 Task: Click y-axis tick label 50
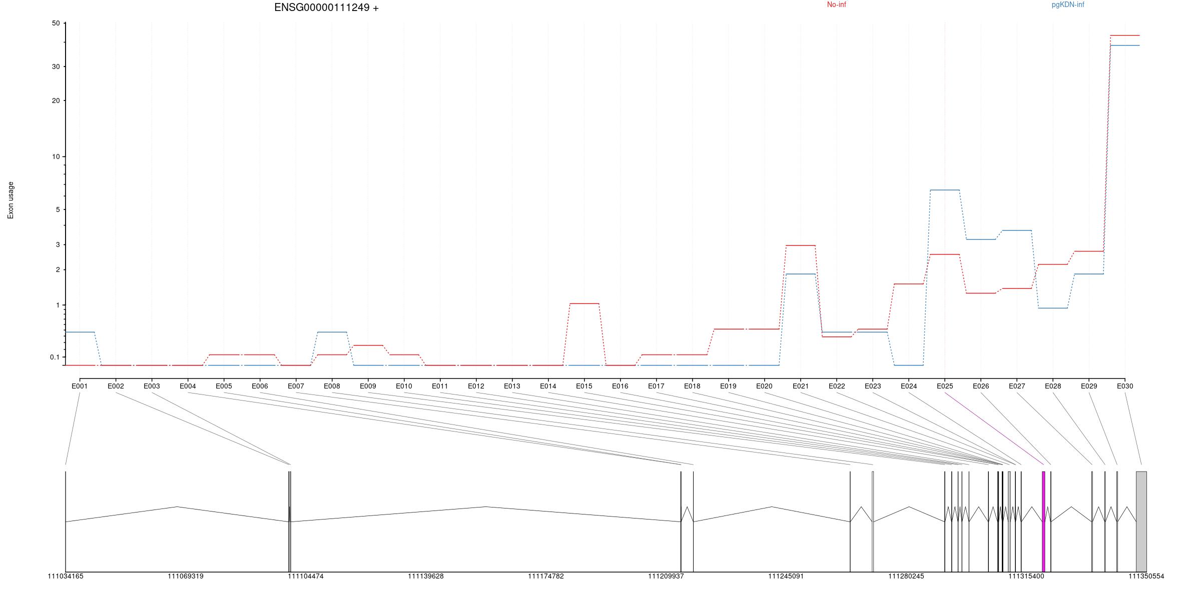tap(56, 23)
